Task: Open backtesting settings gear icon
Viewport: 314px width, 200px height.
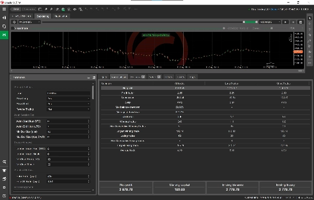Action: tap(14, 22)
